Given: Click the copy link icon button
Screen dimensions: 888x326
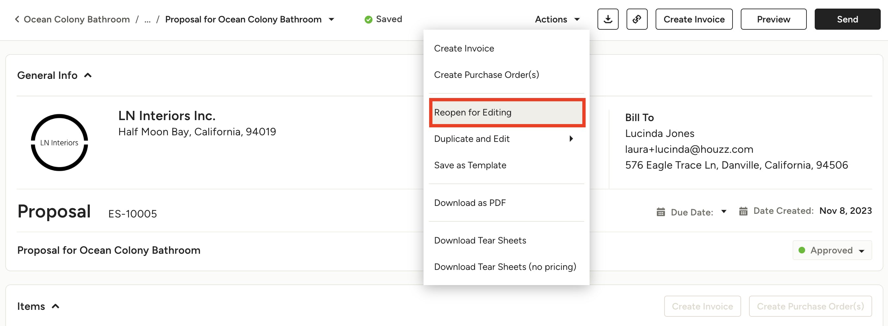Looking at the screenshot, I should (x=636, y=19).
